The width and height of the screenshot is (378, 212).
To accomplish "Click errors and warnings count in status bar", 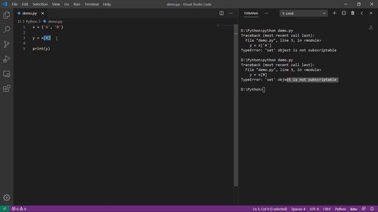I will [19, 209].
